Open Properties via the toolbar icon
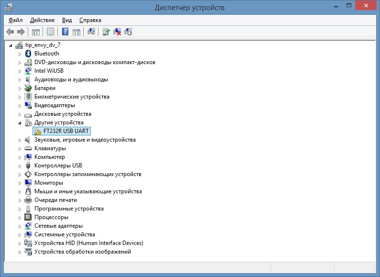Image resolution: width=380 pixels, height=277 pixels. coord(50,32)
